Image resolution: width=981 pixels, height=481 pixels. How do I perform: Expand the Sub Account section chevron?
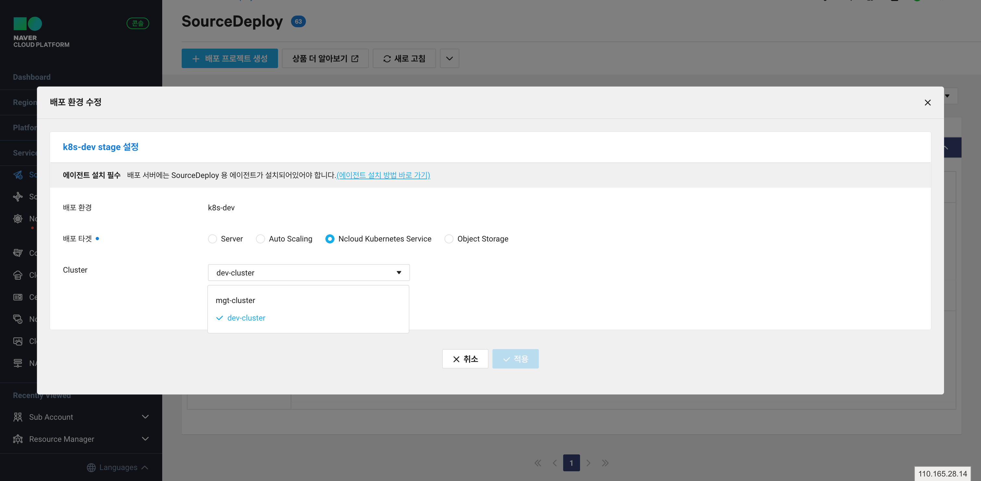tap(145, 417)
